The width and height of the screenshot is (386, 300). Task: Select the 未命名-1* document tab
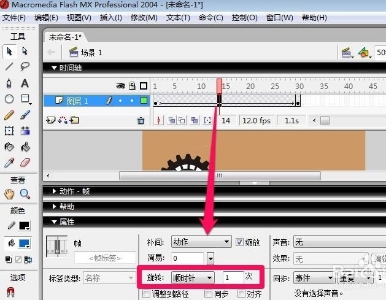[65, 37]
